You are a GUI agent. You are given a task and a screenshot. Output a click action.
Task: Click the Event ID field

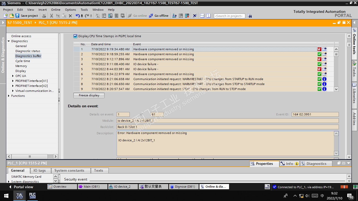click(x=315, y=114)
